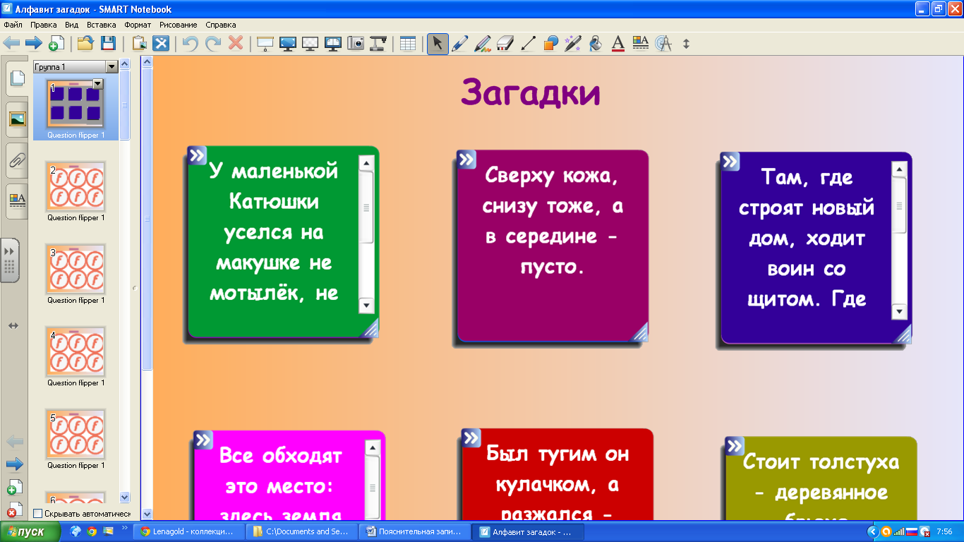Switch to full screen view icon
964x542 pixels.
[287, 43]
